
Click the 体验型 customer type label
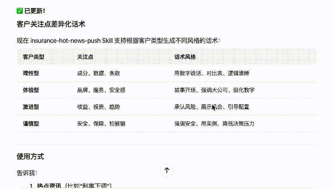point(31,90)
